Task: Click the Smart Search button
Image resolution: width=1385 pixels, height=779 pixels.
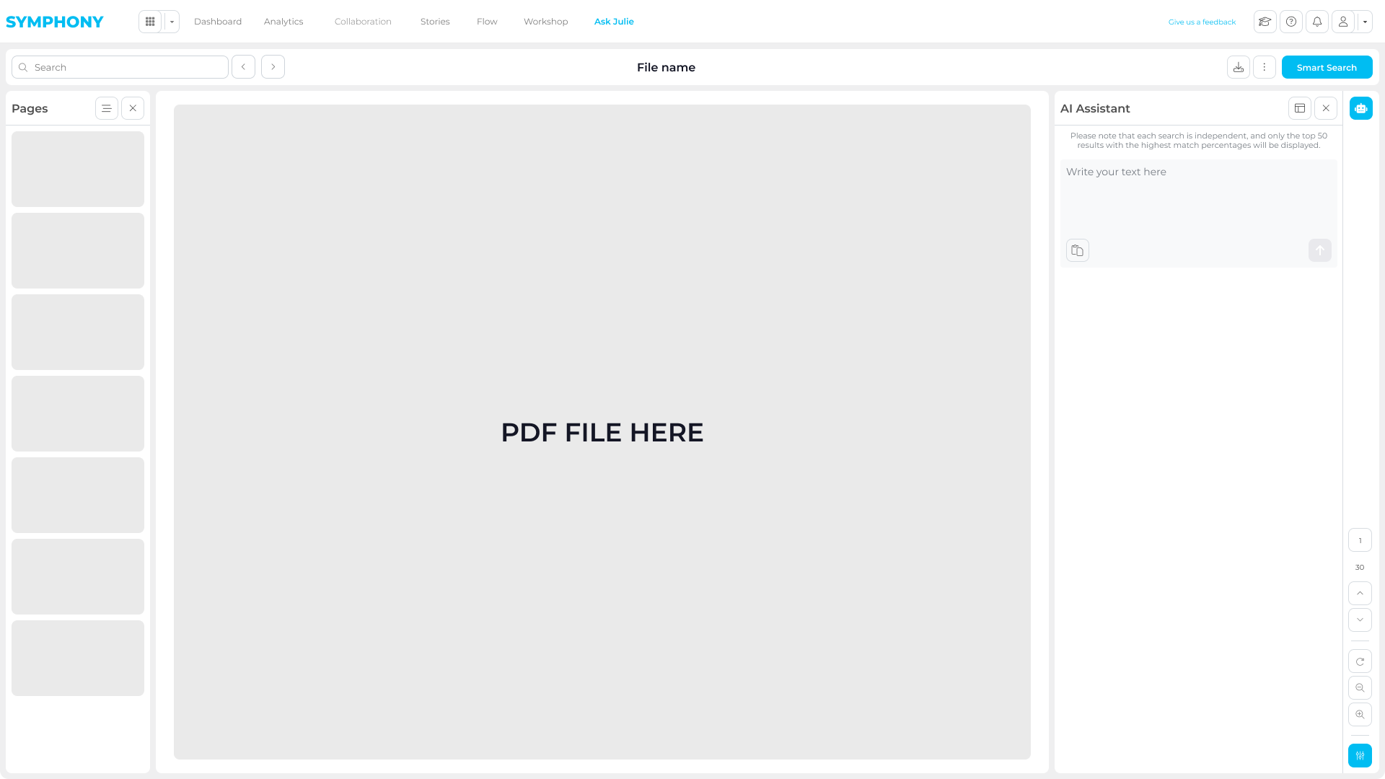Action: (x=1327, y=67)
